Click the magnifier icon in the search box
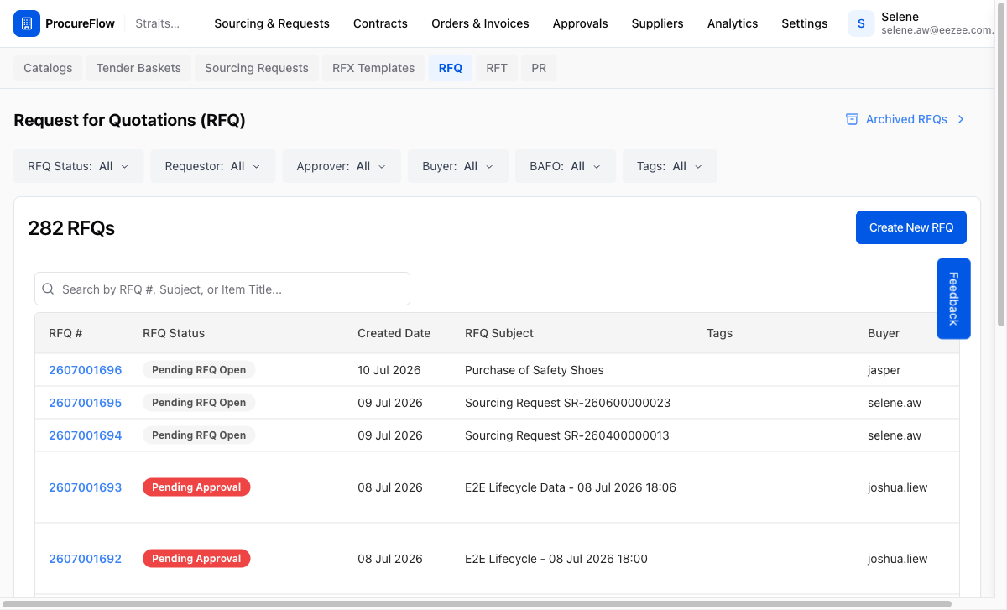This screenshot has width=1007, height=610. pos(48,289)
